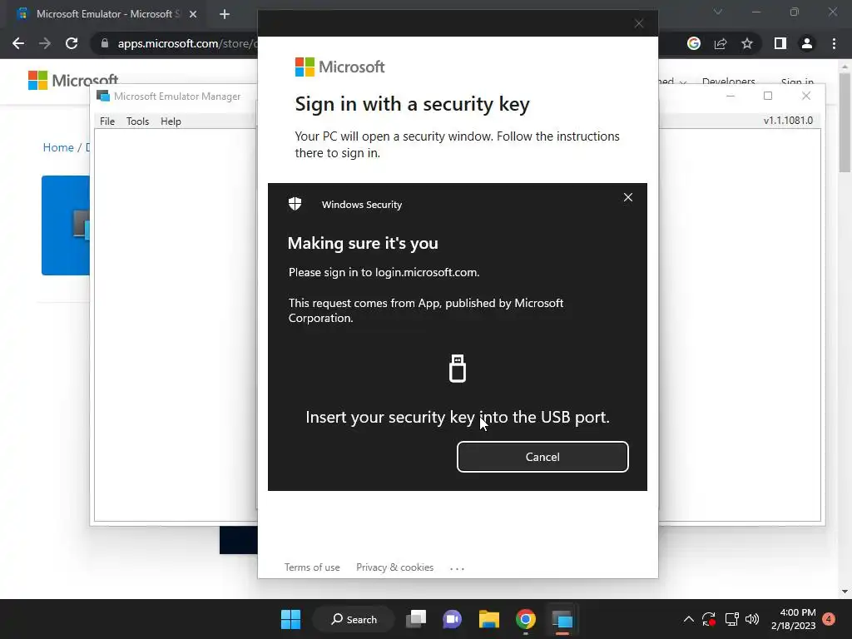852x639 pixels.
Task: Open Task View from taskbar
Action: tap(416, 619)
